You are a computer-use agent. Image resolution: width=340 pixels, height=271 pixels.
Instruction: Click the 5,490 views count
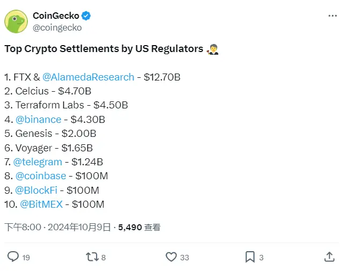click(129, 227)
